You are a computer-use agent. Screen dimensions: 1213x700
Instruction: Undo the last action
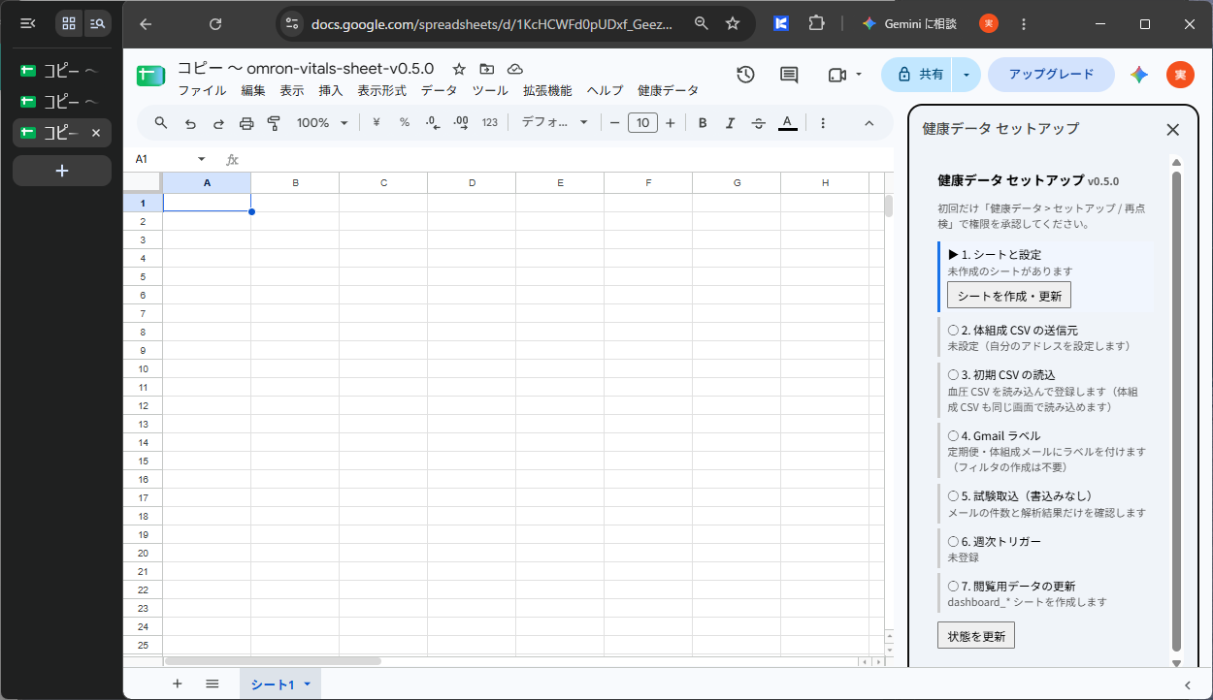point(190,123)
